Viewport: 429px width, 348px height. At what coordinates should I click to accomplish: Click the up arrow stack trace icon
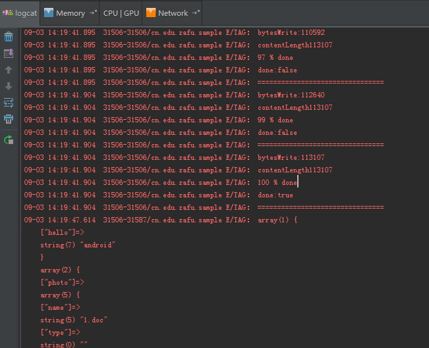(9, 70)
